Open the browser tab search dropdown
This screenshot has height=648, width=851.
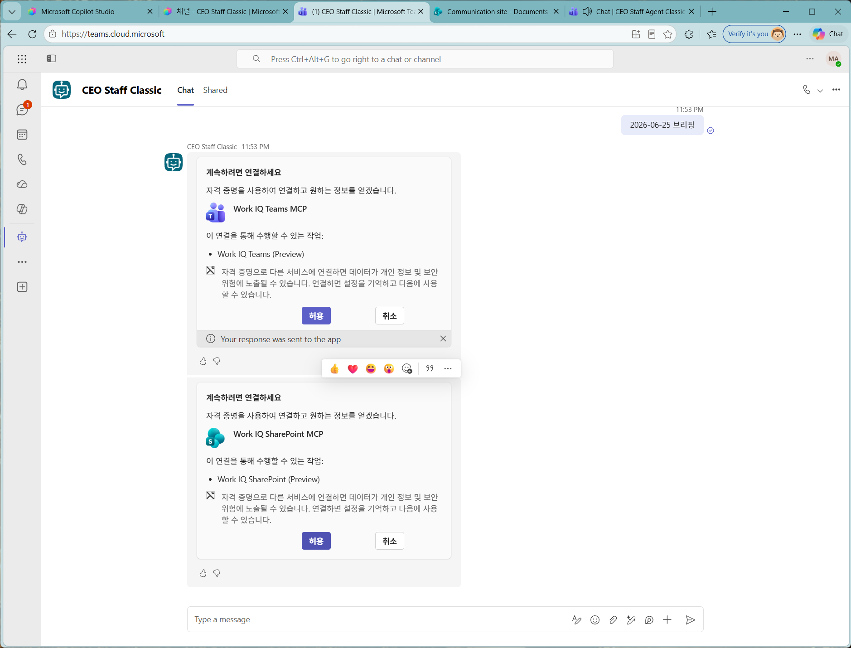12,12
